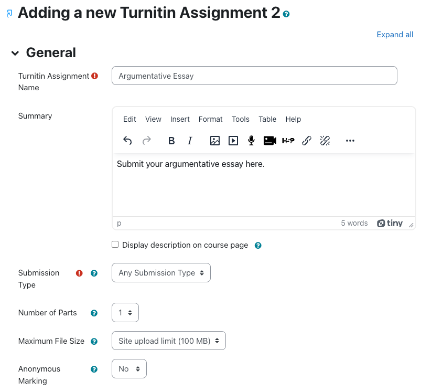Click the p element path in editor
The height and width of the screenshot is (392, 432).
point(119,223)
